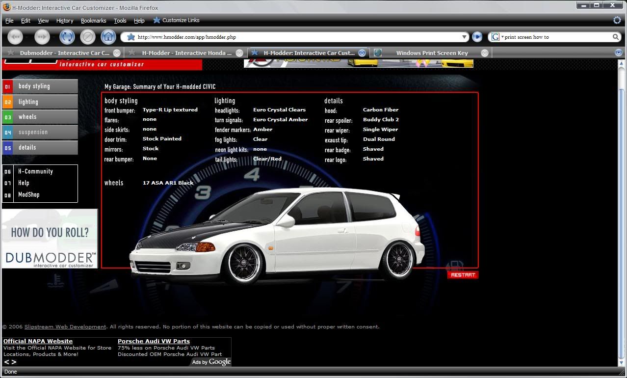The width and height of the screenshot is (627, 378).
Task: Open the Bookmarks menu
Action: [93, 21]
